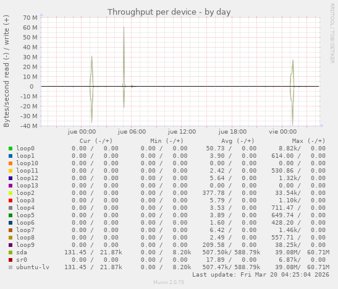
Task: Click the sr0 dark red color swatch
Action: point(11,260)
